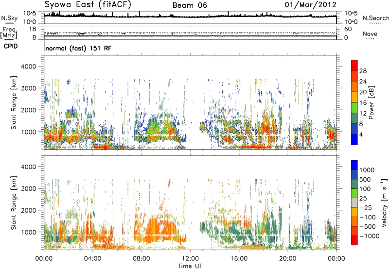This screenshot has width=389, height=269.
Task: Click the 'Syowa East (fitACF)' plot title
Action: (88, 4)
